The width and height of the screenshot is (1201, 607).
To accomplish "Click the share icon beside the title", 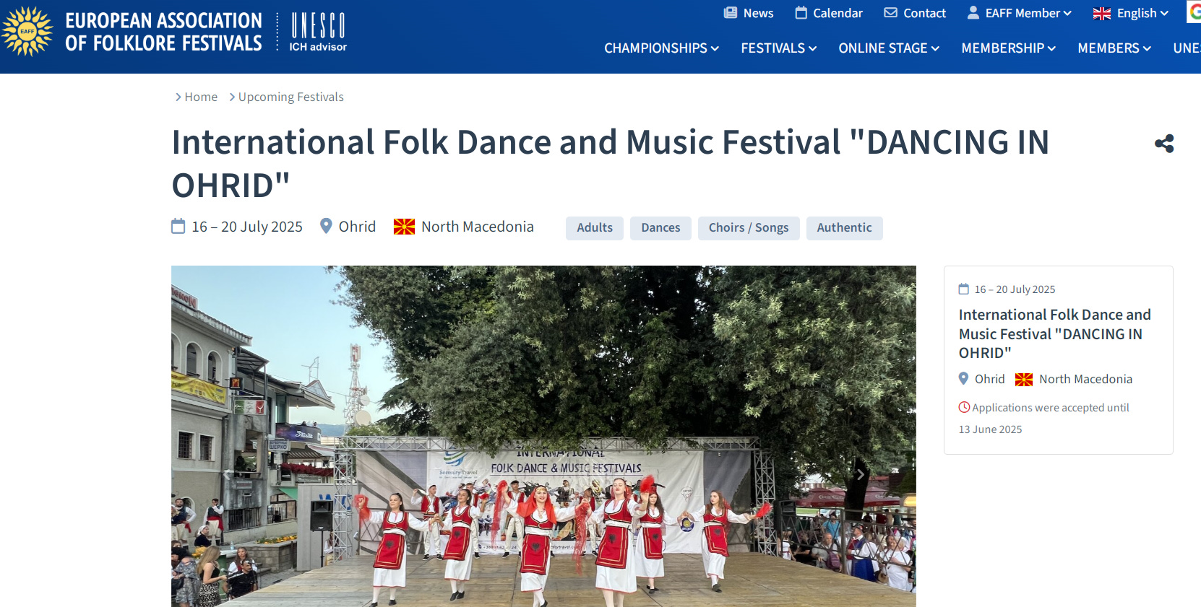I will (1164, 144).
